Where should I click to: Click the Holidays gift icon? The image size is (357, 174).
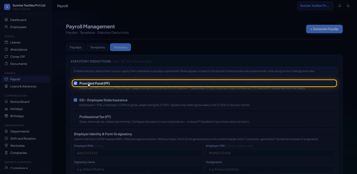pyautogui.click(x=6, y=109)
